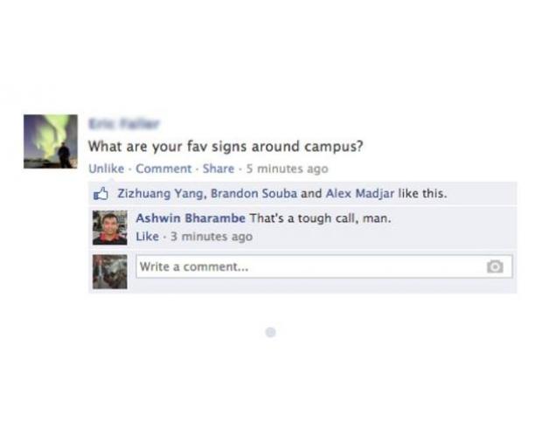Open Brandon Souba's profile
The image size is (542, 428).
click(x=254, y=193)
